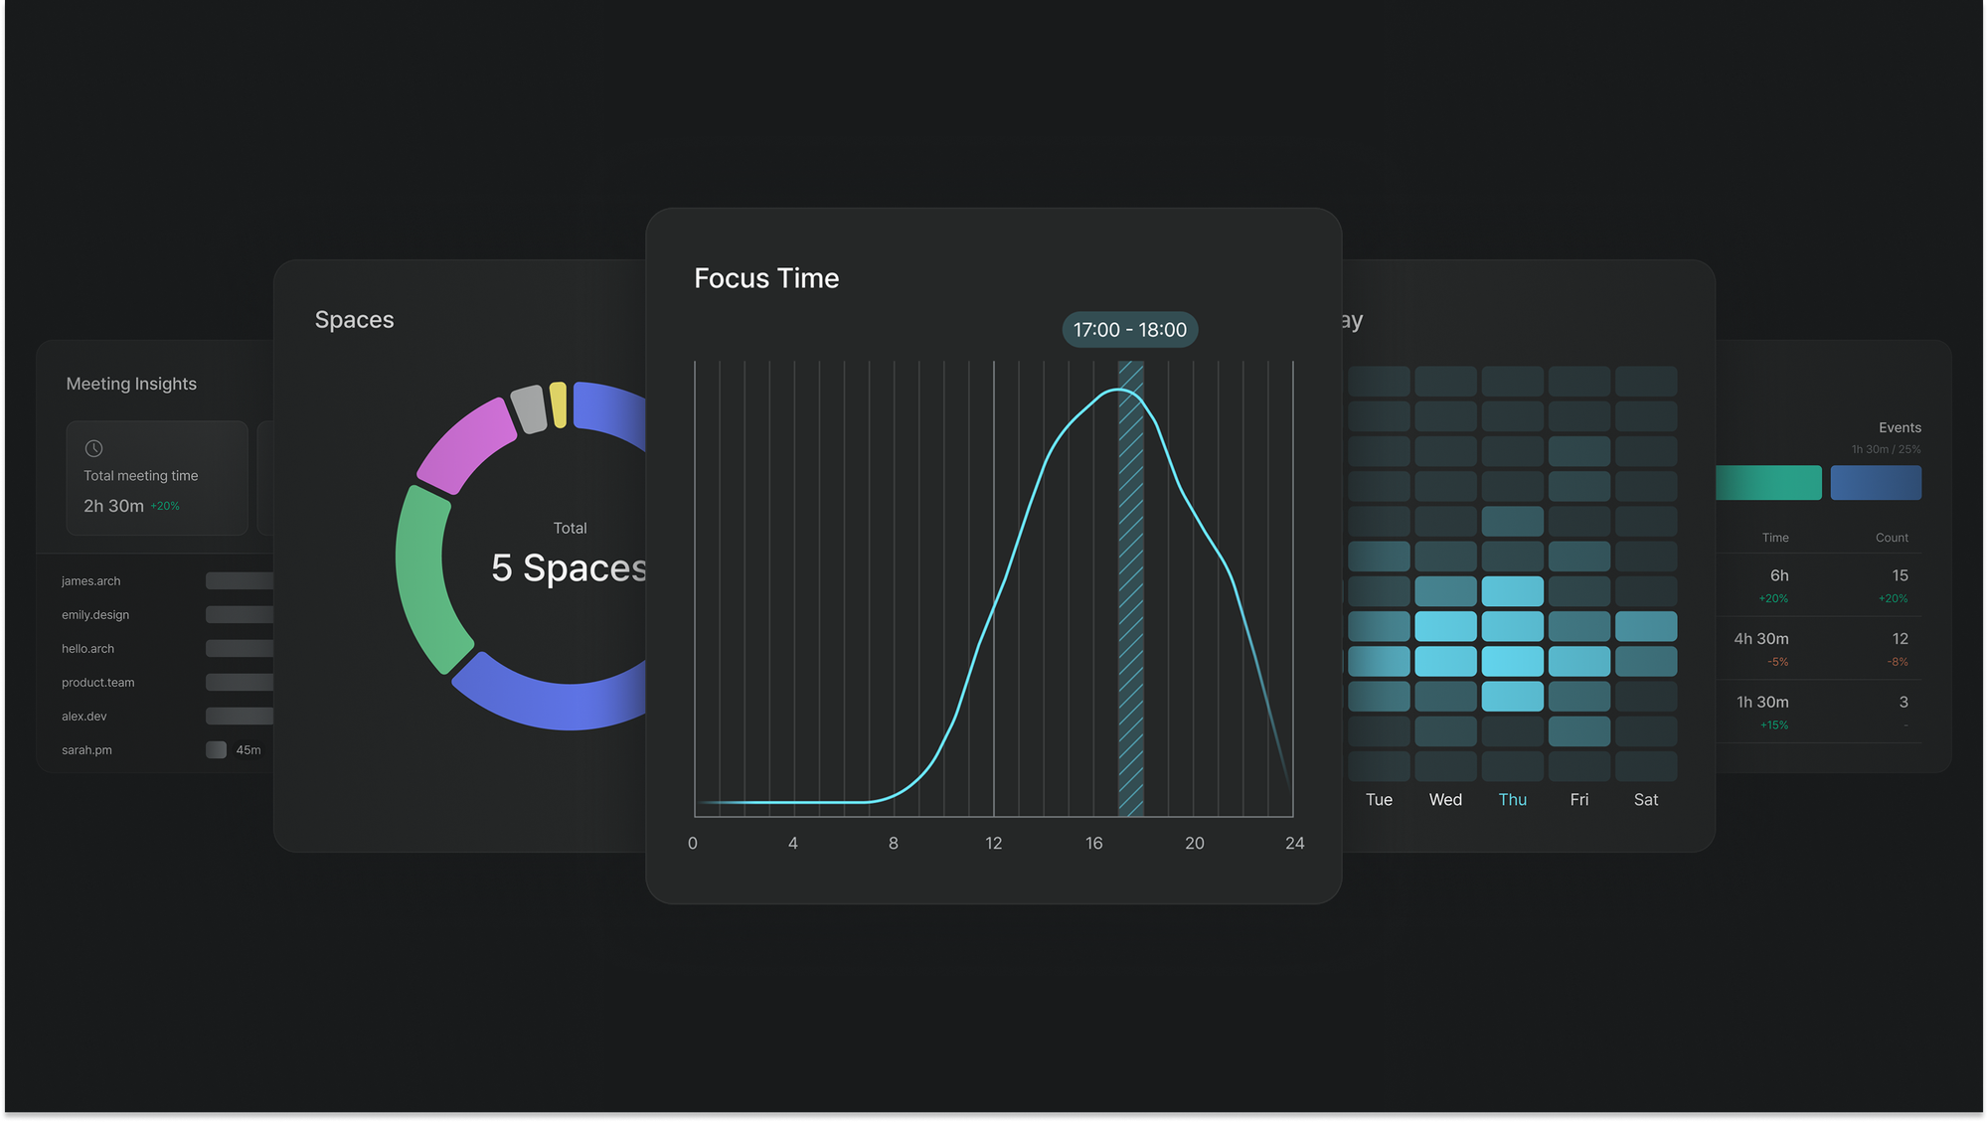
Task: Open sarah.pm row in Meeting Insights
Action: (87, 750)
